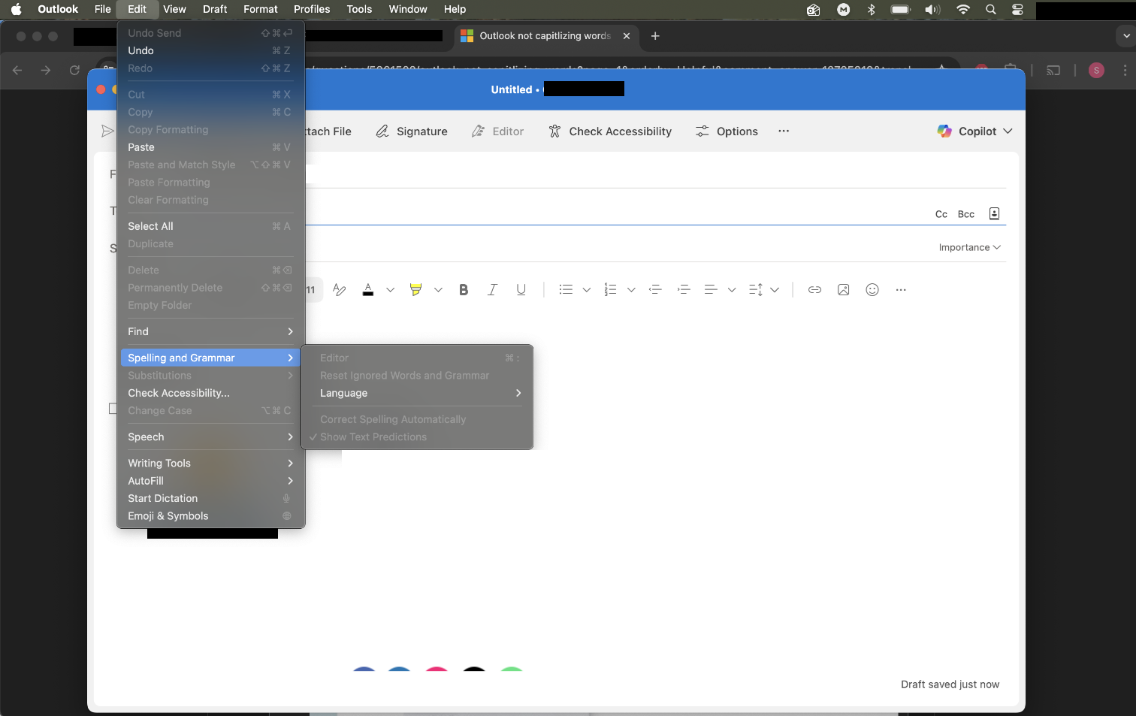
Task: Open the Wi-Fi status menu
Action: coord(963,9)
